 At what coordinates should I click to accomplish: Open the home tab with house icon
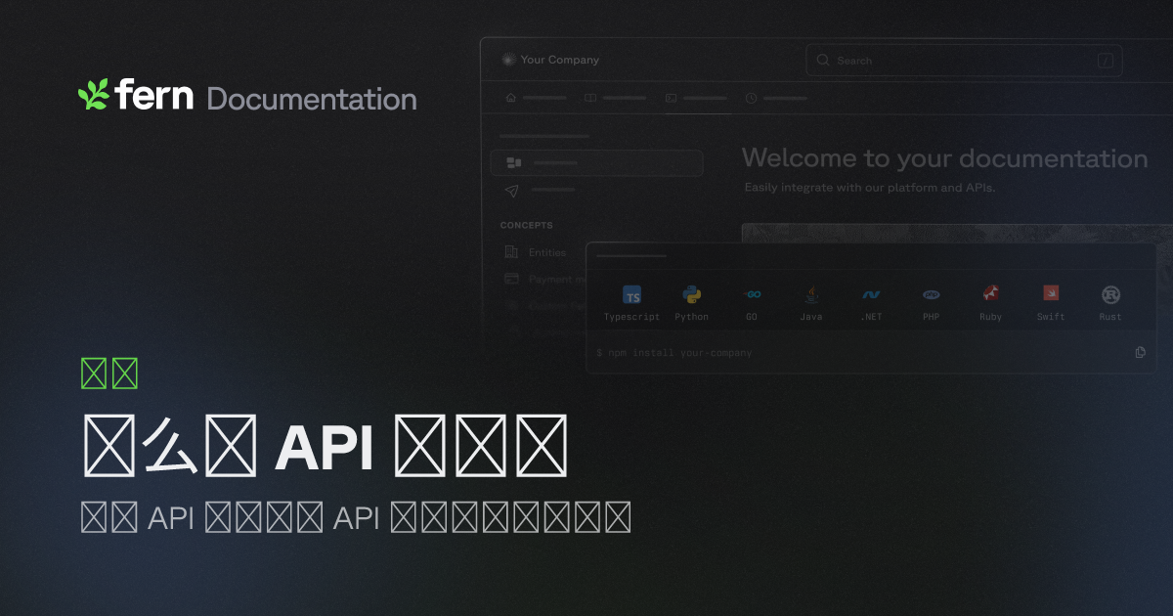click(x=537, y=98)
